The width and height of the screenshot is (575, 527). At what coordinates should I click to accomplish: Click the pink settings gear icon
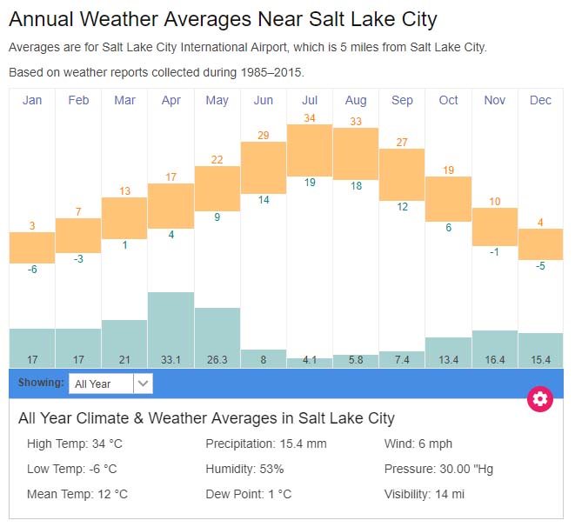point(540,399)
